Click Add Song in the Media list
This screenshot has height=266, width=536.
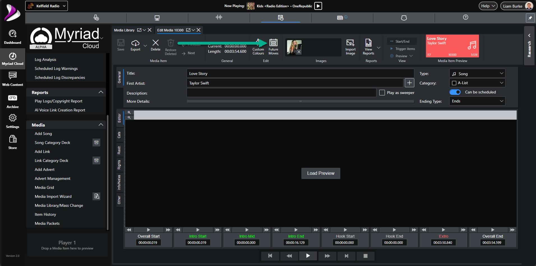43,134
